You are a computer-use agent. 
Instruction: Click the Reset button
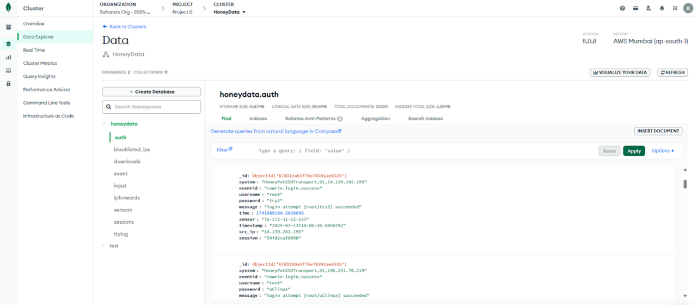(609, 151)
